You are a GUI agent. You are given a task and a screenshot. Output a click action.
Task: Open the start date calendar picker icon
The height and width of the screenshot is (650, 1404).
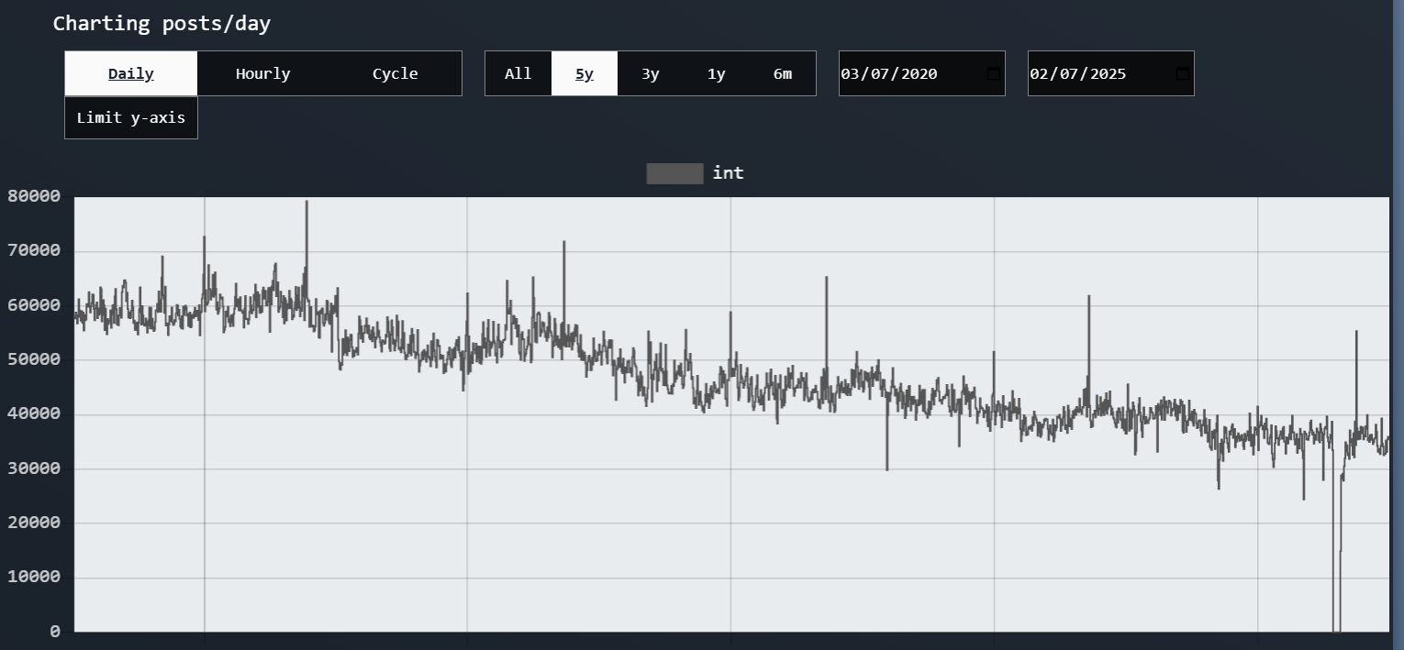point(993,73)
